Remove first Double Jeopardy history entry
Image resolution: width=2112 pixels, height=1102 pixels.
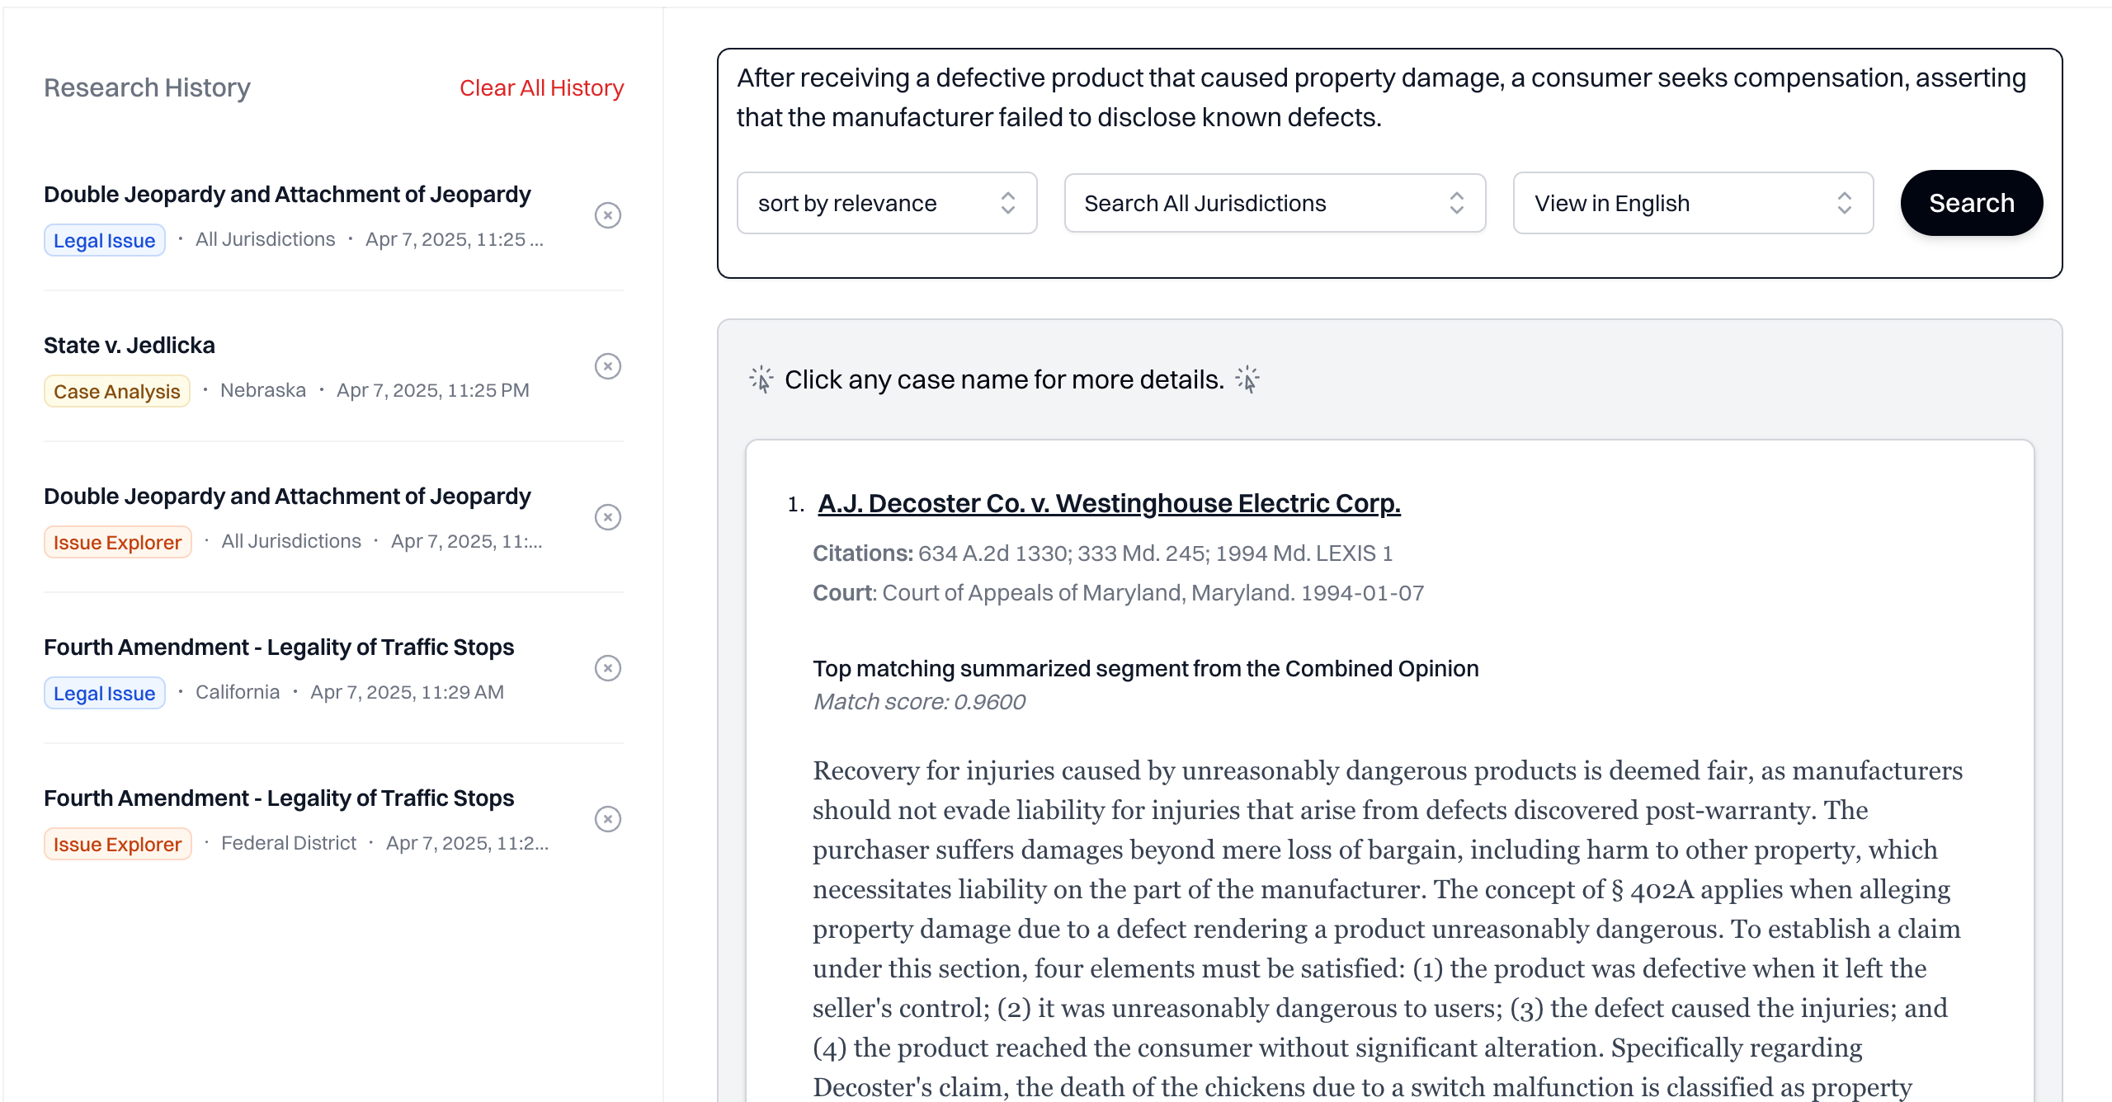tap(608, 215)
